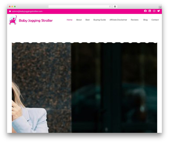Open the LinkedIn social icon
Viewport: 169px width, 143px height.
coord(150,11)
